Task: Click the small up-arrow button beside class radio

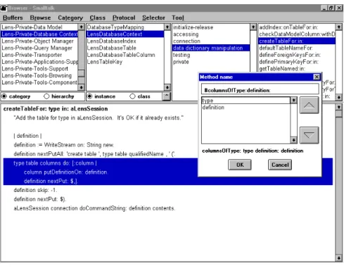Action: [x=166, y=96]
